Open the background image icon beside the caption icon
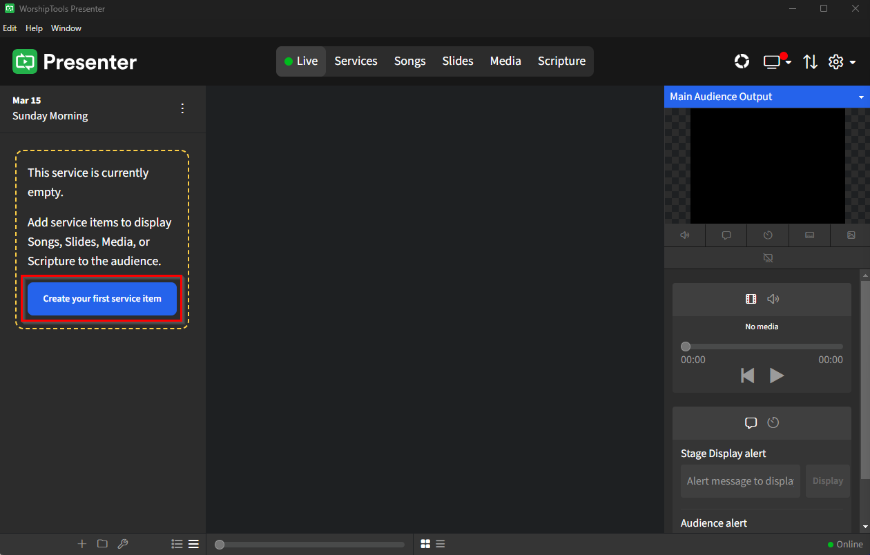The image size is (870, 555). 850,235
